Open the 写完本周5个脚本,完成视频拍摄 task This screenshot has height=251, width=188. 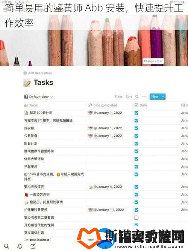coord(49,120)
